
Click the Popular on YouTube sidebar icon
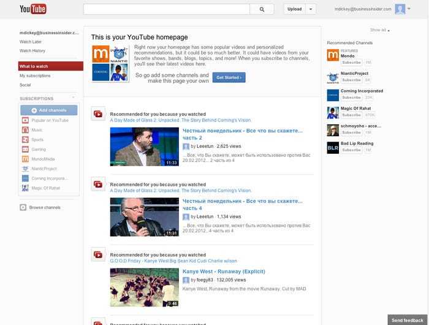[25, 120]
